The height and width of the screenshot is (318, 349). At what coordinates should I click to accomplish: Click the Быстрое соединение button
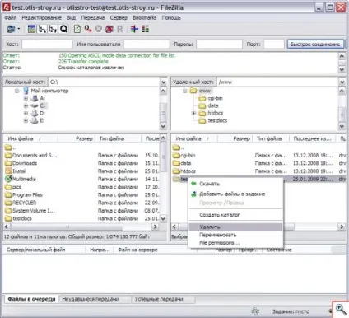(x=315, y=44)
